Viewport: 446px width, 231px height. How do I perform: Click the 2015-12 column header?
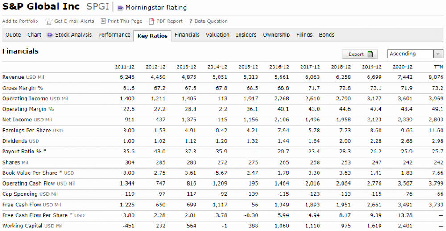[248, 67]
